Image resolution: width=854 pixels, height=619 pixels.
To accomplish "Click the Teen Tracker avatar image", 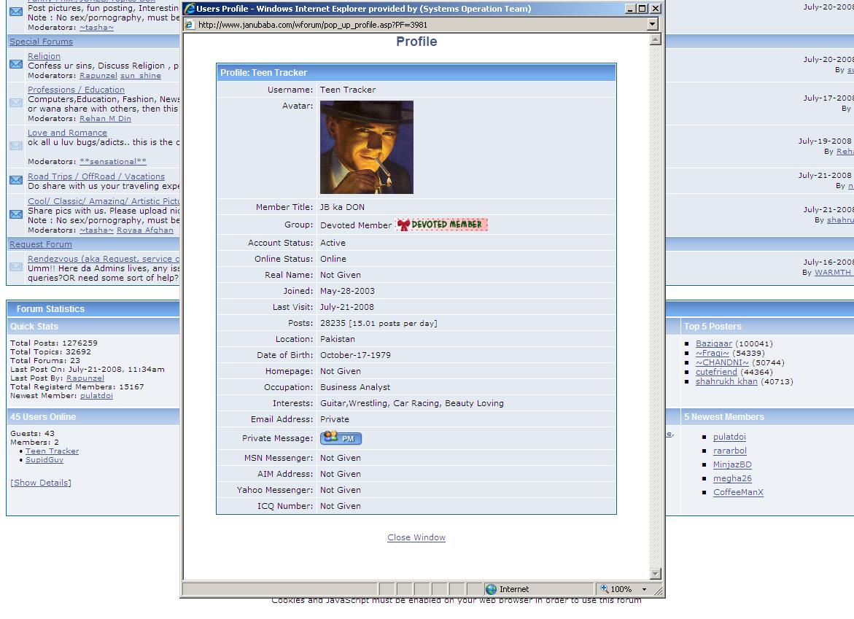I will tap(367, 147).
